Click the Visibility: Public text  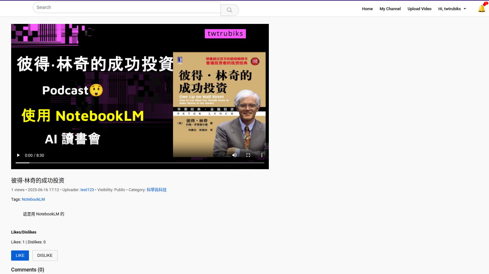[111, 190]
